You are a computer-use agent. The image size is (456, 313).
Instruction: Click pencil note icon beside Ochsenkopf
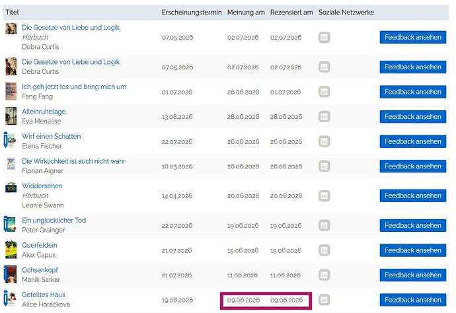pyautogui.click(x=5, y=273)
